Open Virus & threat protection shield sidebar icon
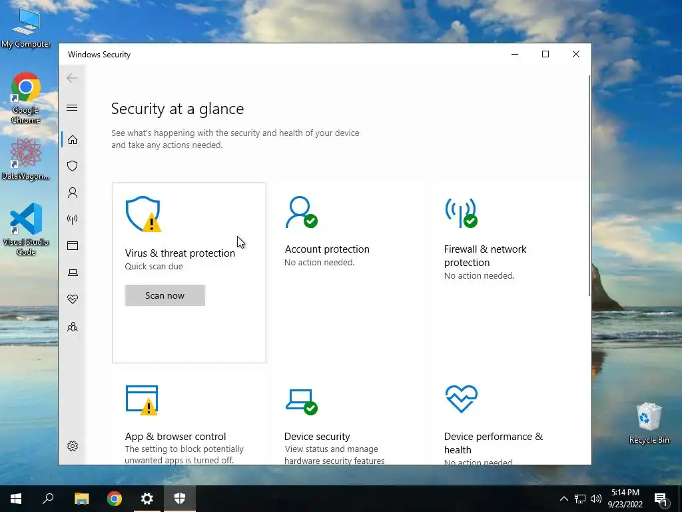 (x=73, y=166)
